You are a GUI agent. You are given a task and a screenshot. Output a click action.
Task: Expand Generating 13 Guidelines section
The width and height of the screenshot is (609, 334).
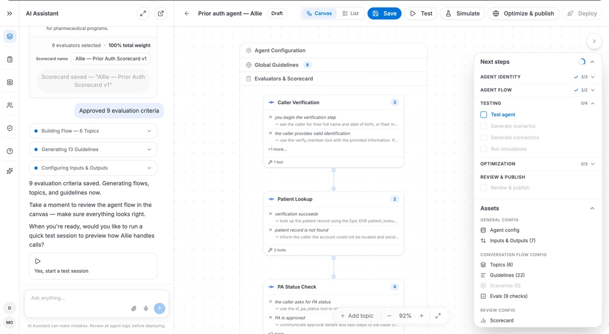pos(93,149)
